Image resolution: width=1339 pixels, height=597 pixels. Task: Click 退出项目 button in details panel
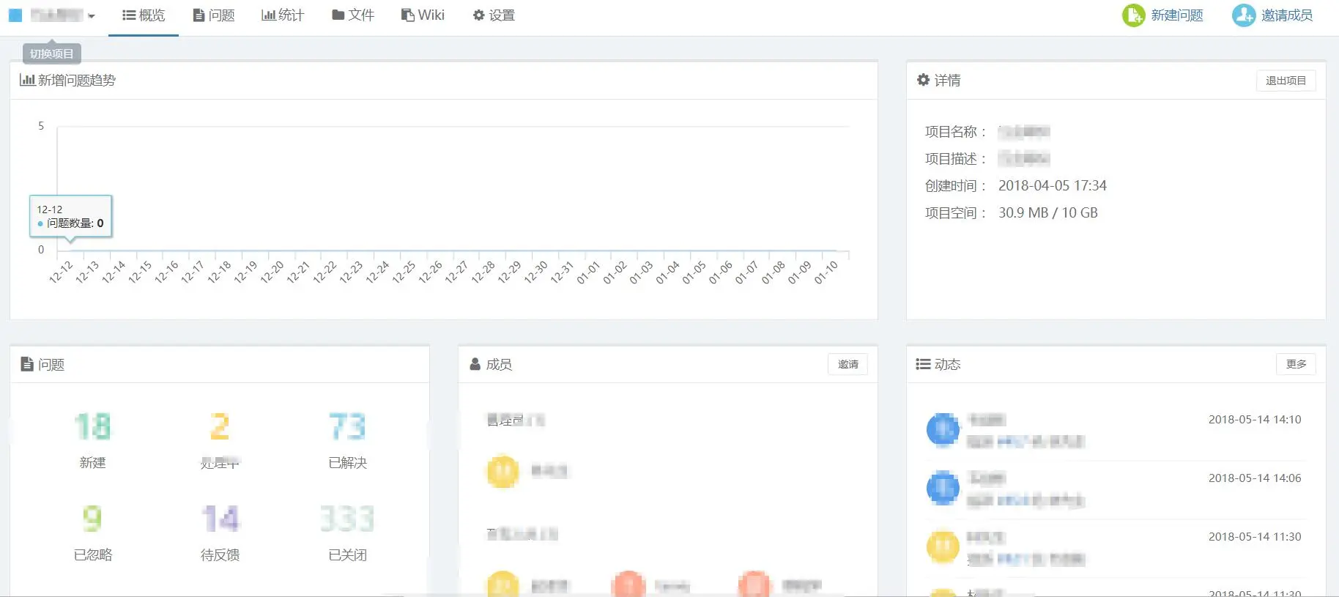click(1286, 81)
